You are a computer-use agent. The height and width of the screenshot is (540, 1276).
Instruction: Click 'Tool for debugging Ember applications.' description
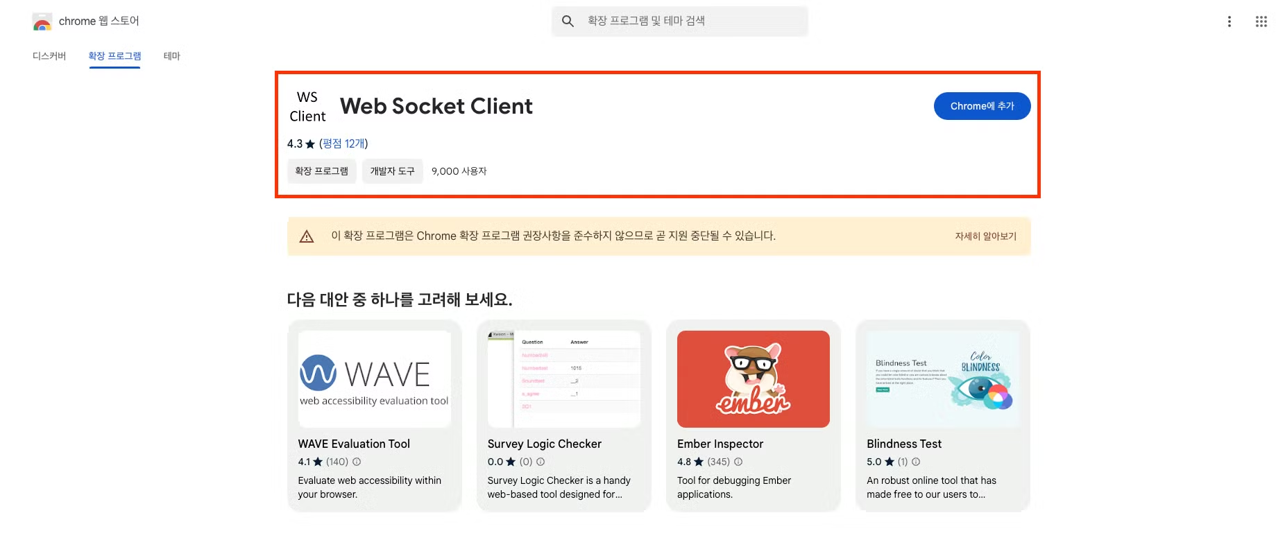(x=734, y=487)
